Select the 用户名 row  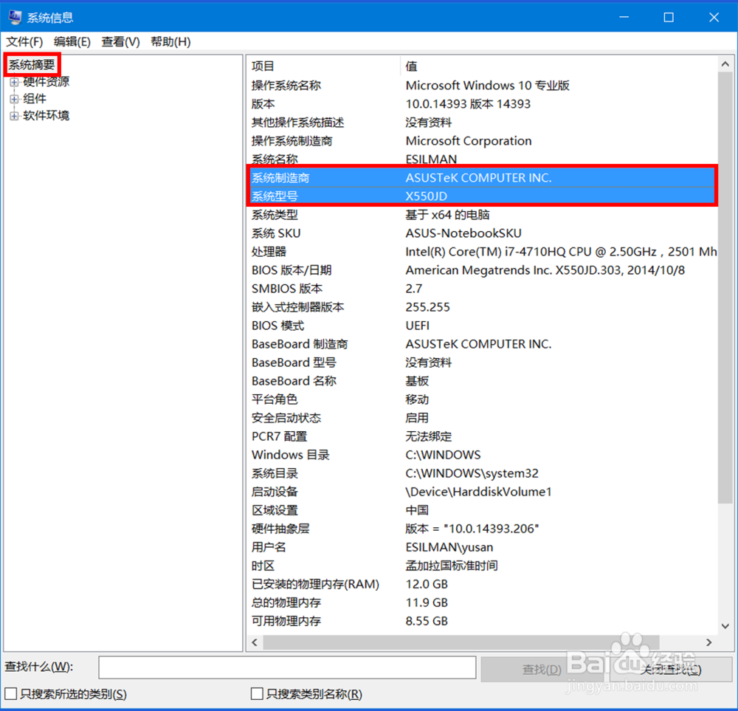[x=483, y=546]
